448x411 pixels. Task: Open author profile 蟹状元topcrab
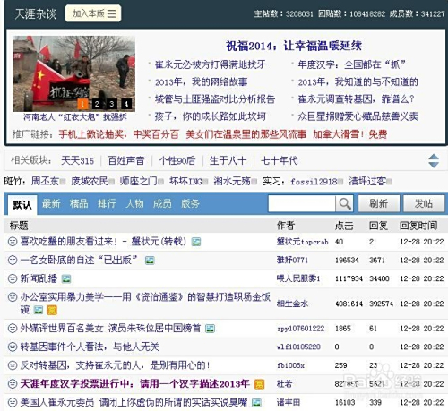pos(302,242)
